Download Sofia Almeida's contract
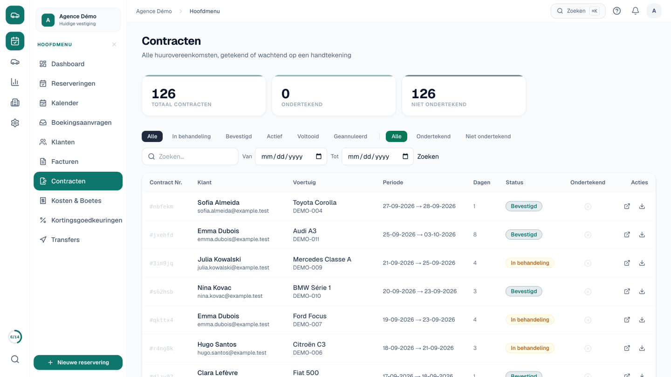 (x=642, y=206)
